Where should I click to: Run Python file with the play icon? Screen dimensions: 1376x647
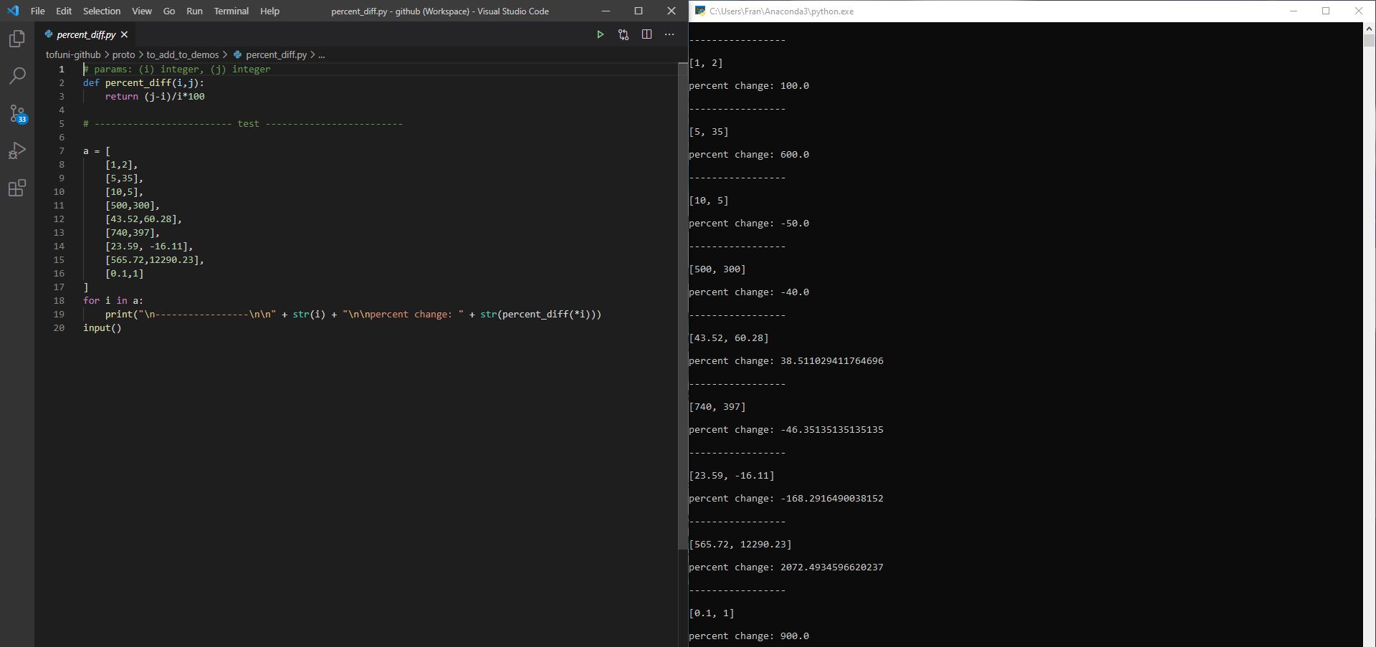(601, 34)
